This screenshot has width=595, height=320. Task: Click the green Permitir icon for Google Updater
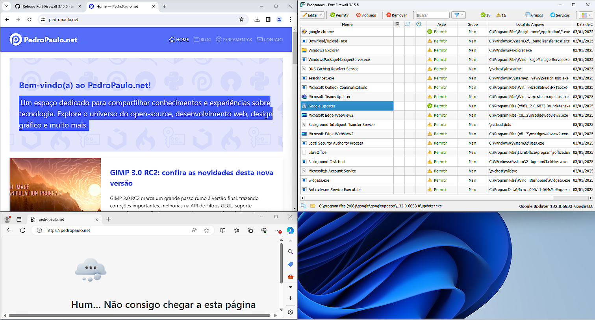430,106
